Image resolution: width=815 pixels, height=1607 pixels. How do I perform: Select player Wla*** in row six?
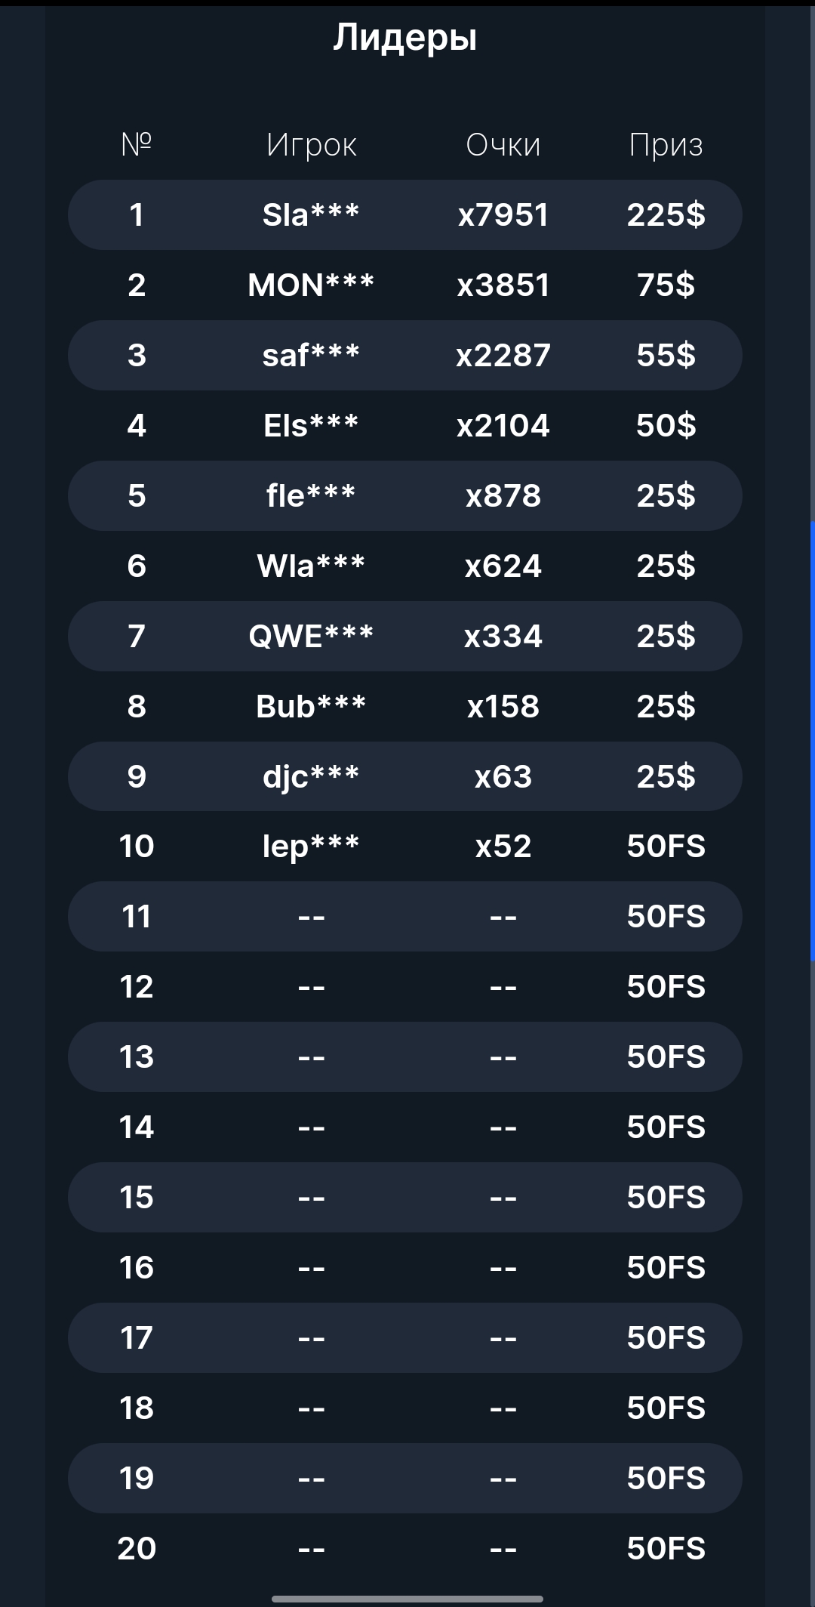click(311, 566)
